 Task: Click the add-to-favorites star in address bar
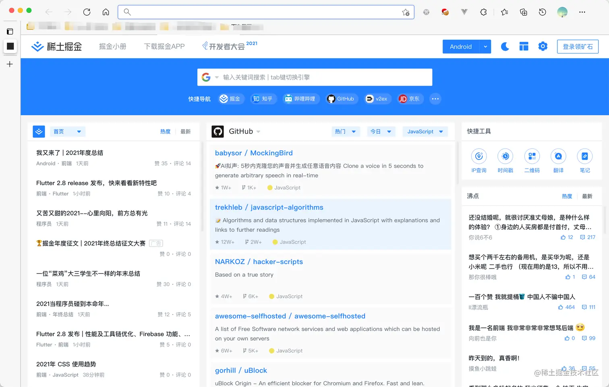tap(406, 12)
